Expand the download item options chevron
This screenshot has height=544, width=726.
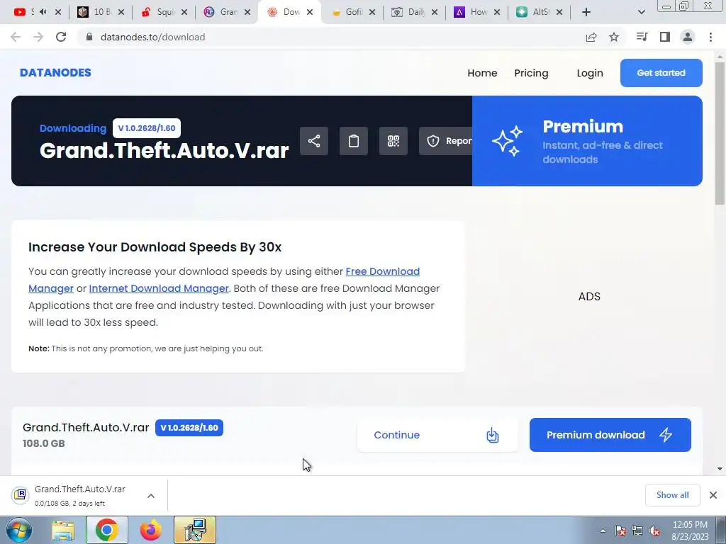151,496
